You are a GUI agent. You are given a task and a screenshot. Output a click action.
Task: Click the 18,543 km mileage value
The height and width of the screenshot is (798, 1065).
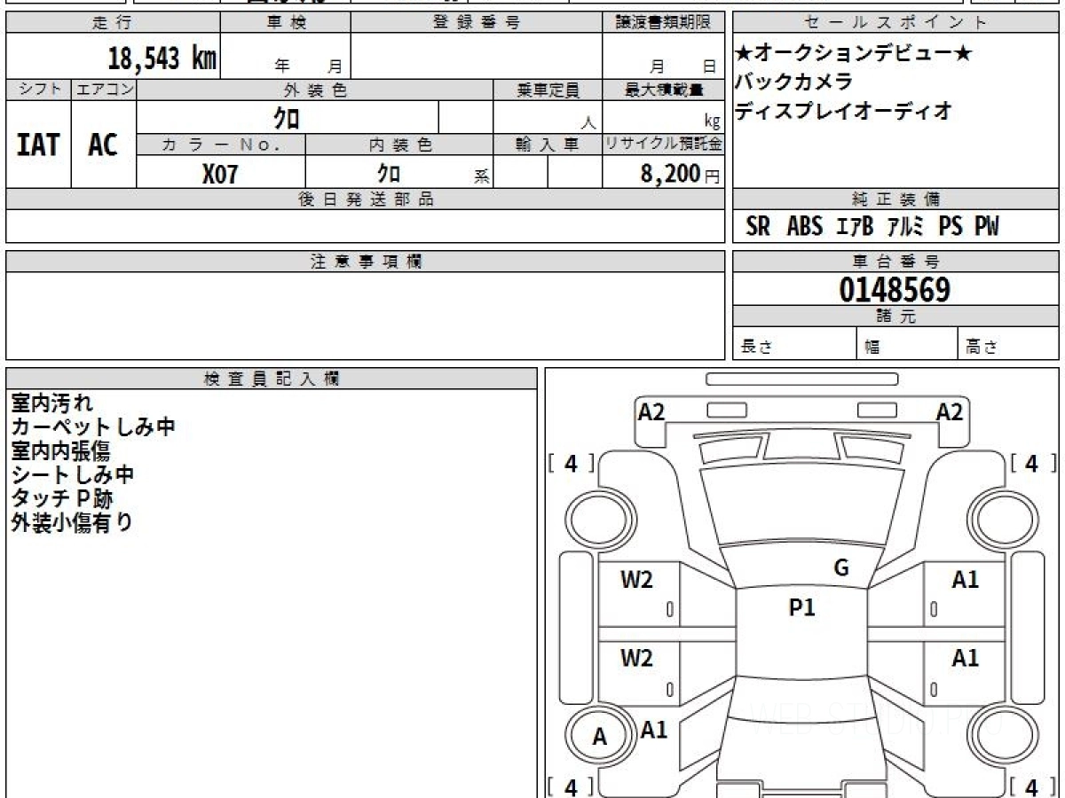click(162, 59)
